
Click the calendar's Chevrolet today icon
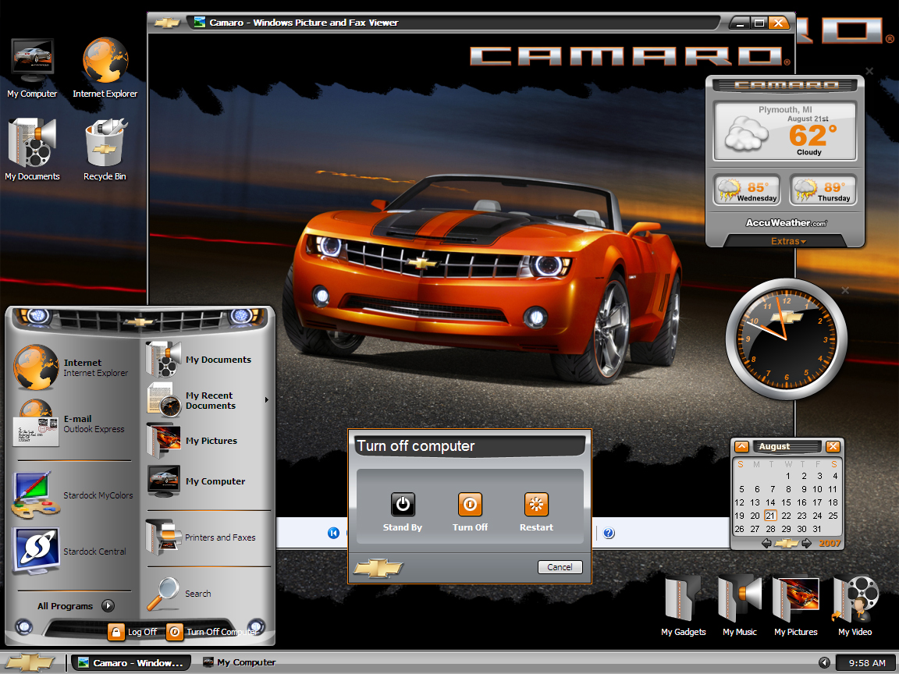point(787,543)
